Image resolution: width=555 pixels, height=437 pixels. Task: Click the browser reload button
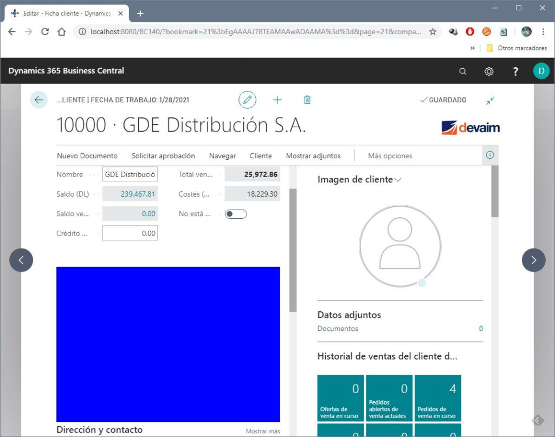coord(45,32)
